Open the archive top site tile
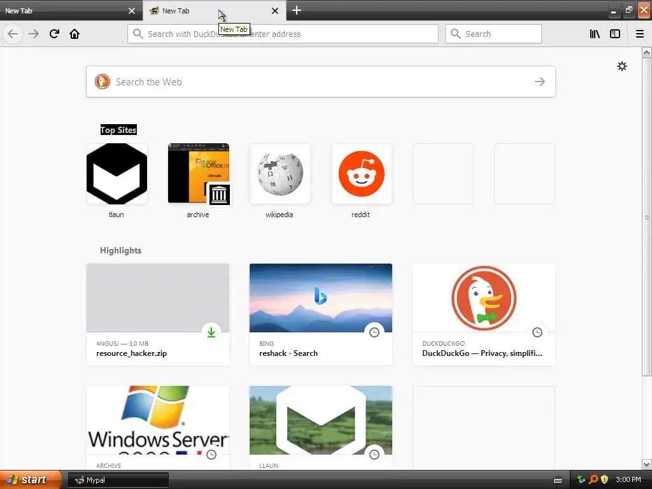652x489 pixels. click(199, 174)
